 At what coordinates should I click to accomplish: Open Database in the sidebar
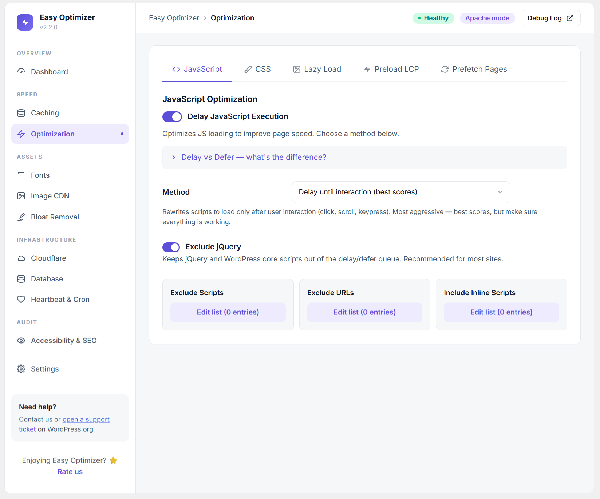coord(70,279)
